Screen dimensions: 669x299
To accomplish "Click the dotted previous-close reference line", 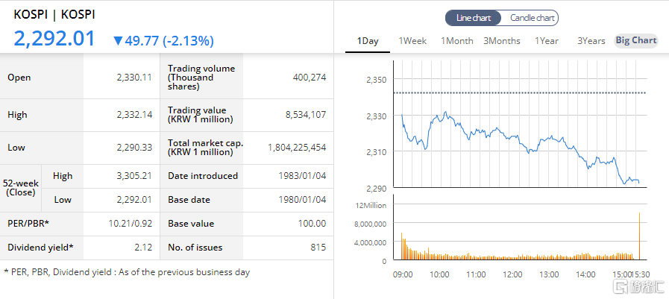I will (520, 92).
